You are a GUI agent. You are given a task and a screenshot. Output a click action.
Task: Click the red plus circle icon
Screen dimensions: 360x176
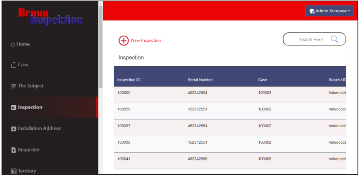point(124,41)
